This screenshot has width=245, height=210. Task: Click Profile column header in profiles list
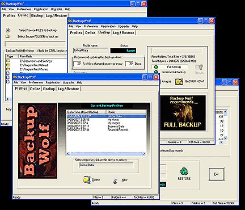pyautogui.click(x=126, y=112)
